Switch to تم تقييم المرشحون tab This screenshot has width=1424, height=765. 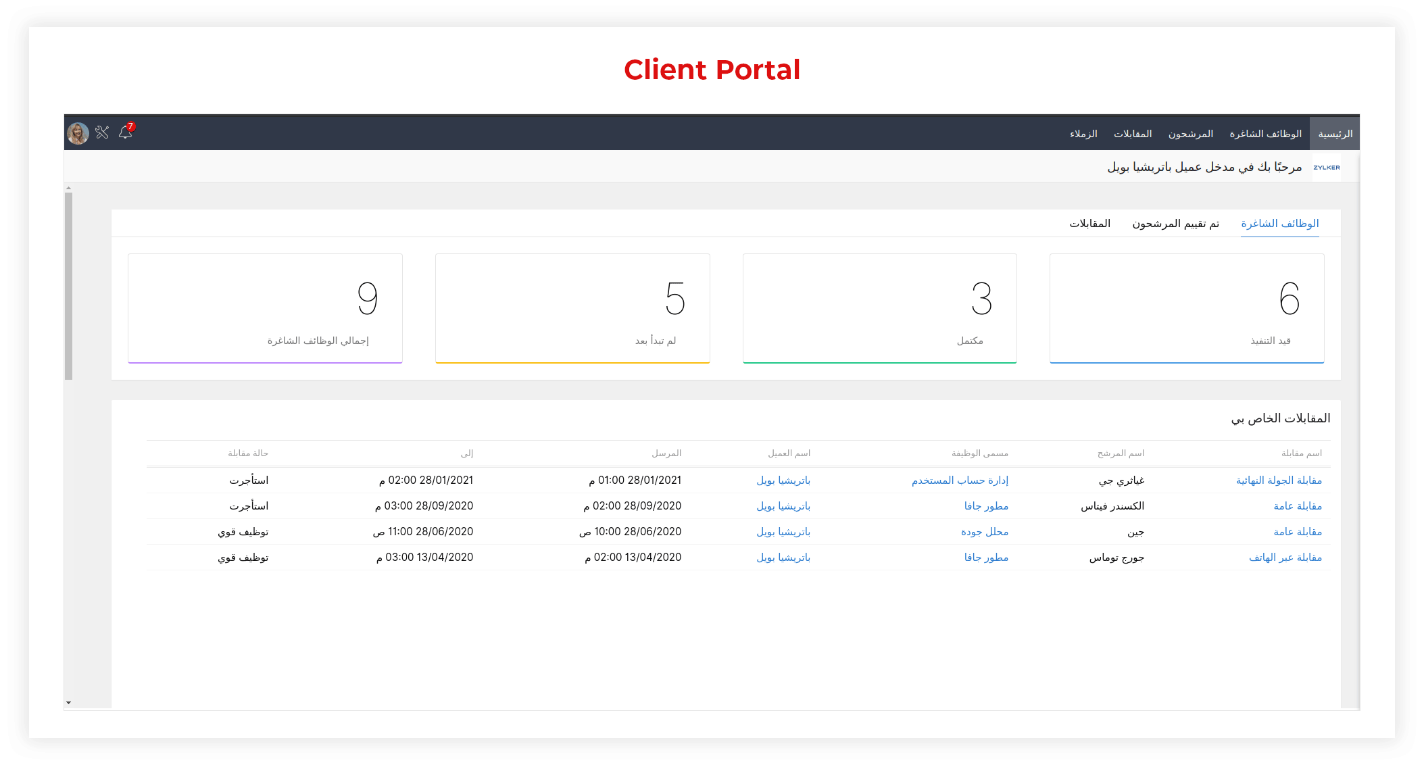tap(1175, 224)
